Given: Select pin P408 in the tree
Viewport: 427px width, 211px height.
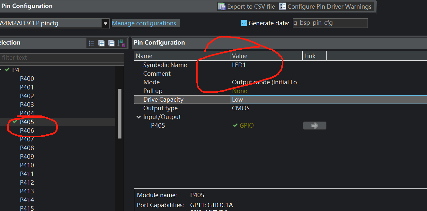Looking at the screenshot, I should pyautogui.click(x=27, y=148).
